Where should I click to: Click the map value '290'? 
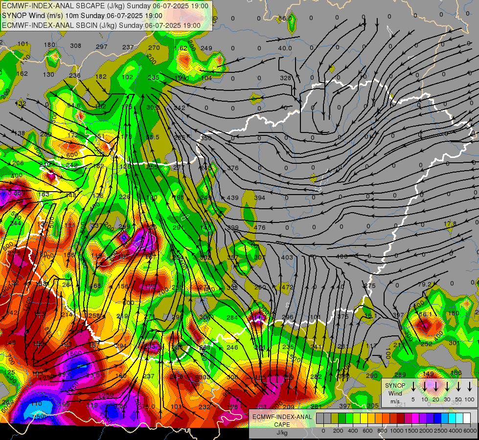pyautogui.click(x=372, y=376)
